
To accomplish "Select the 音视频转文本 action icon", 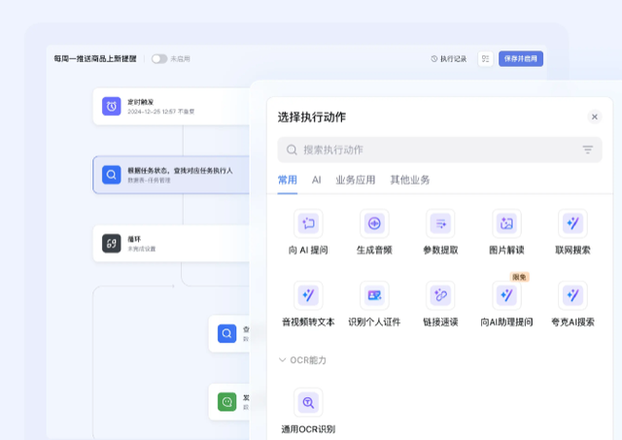I will (308, 295).
